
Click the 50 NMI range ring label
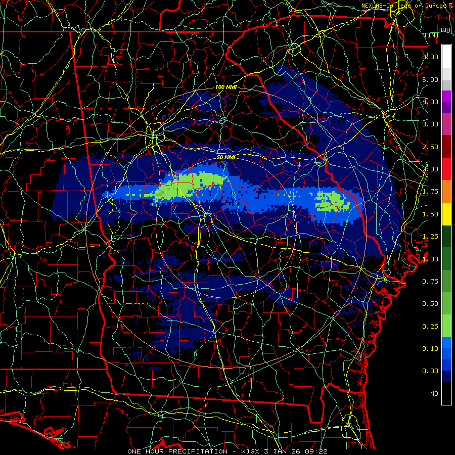[226, 157]
